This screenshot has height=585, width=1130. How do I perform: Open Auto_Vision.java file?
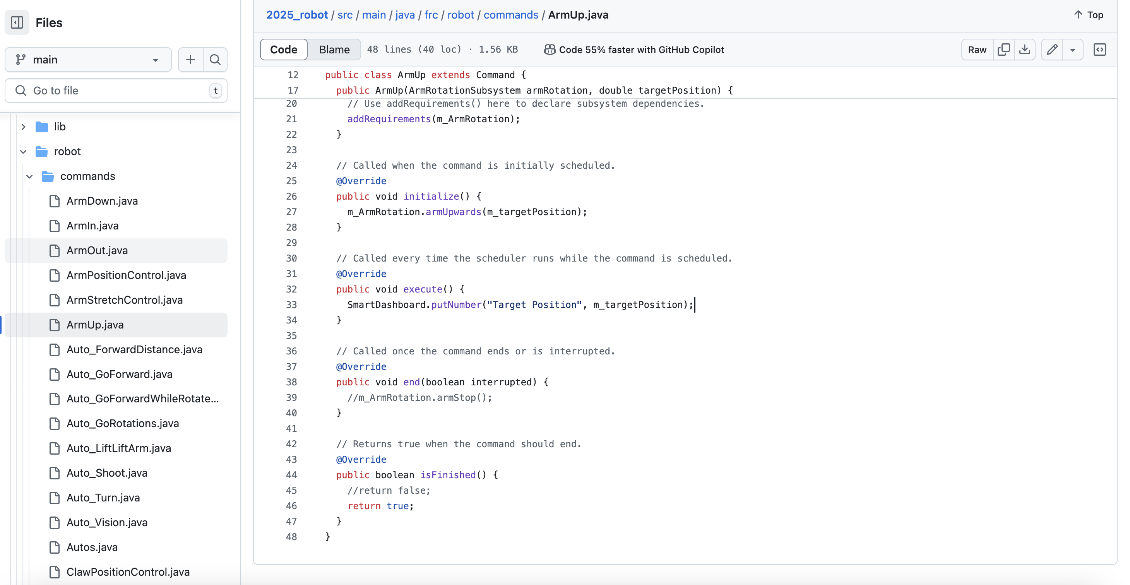[107, 523]
